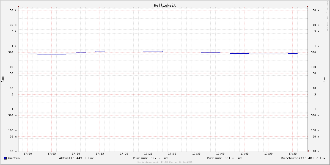The height and width of the screenshot is (165, 330).
Task: Click the 17:35 time axis label
Action: [196, 154]
